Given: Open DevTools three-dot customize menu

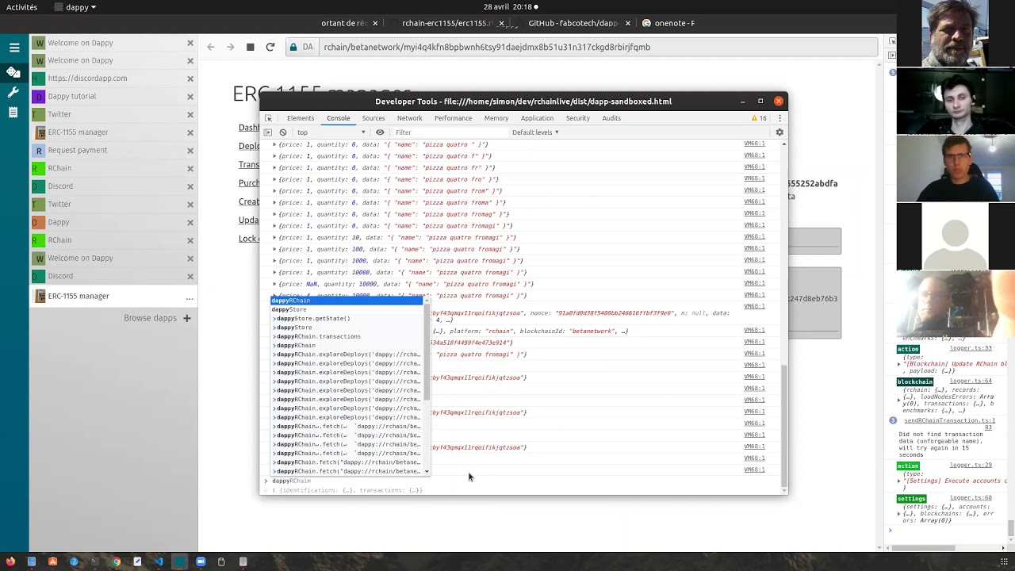Looking at the screenshot, I should click(x=779, y=118).
